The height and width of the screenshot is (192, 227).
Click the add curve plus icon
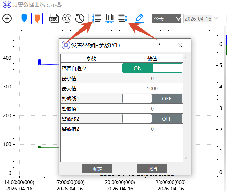pyautogui.click(x=7, y=18)
